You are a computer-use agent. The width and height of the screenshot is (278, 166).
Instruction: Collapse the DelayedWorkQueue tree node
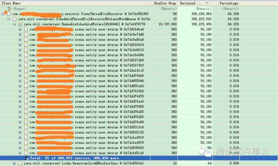(8, 19)
